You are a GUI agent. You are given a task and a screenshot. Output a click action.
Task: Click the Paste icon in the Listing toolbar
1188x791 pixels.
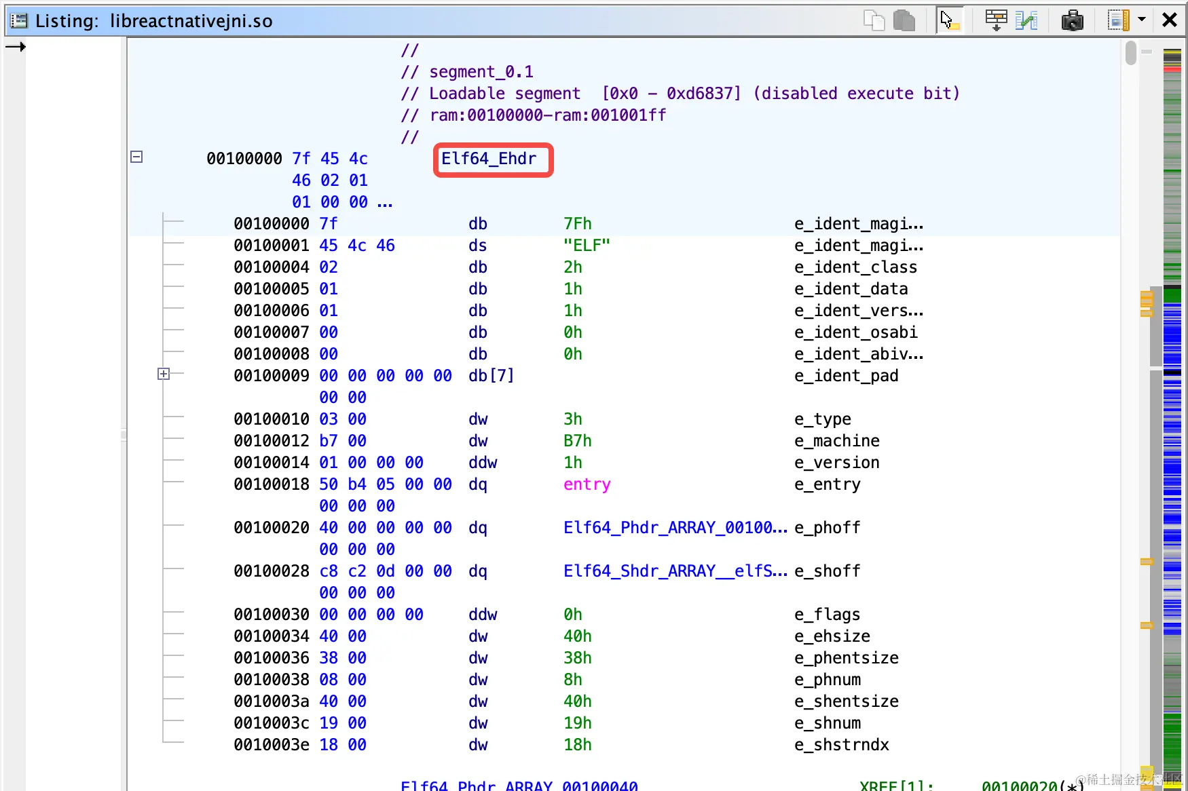pyautogui.click(x=904, y=20)
